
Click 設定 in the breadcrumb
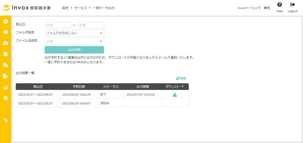pyautogui.click(x=65, y=8)
